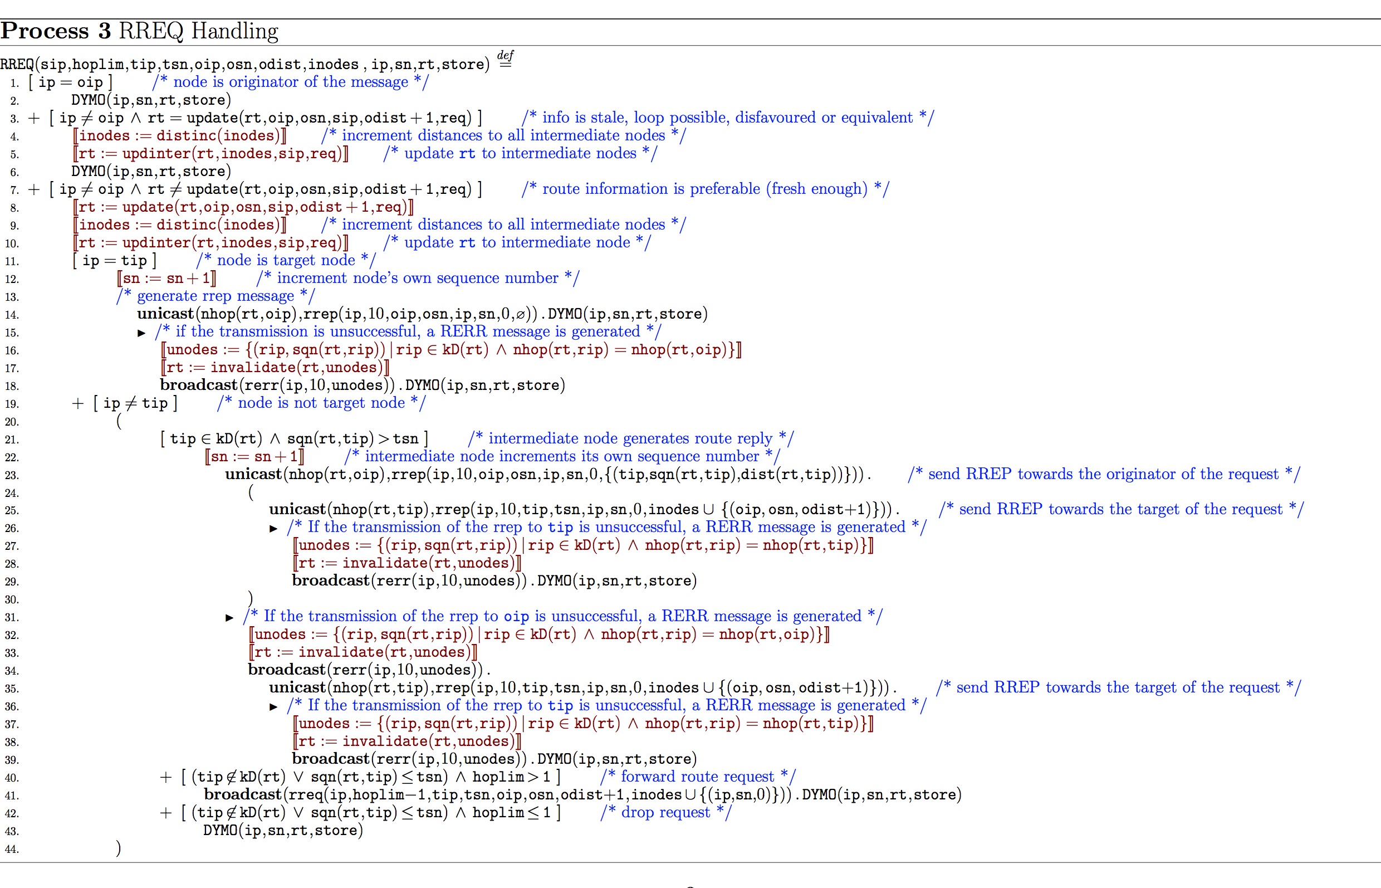Click the triangle marker on line 36
Viewport: 1381px width, 888px height.
(x=274, y=707)
